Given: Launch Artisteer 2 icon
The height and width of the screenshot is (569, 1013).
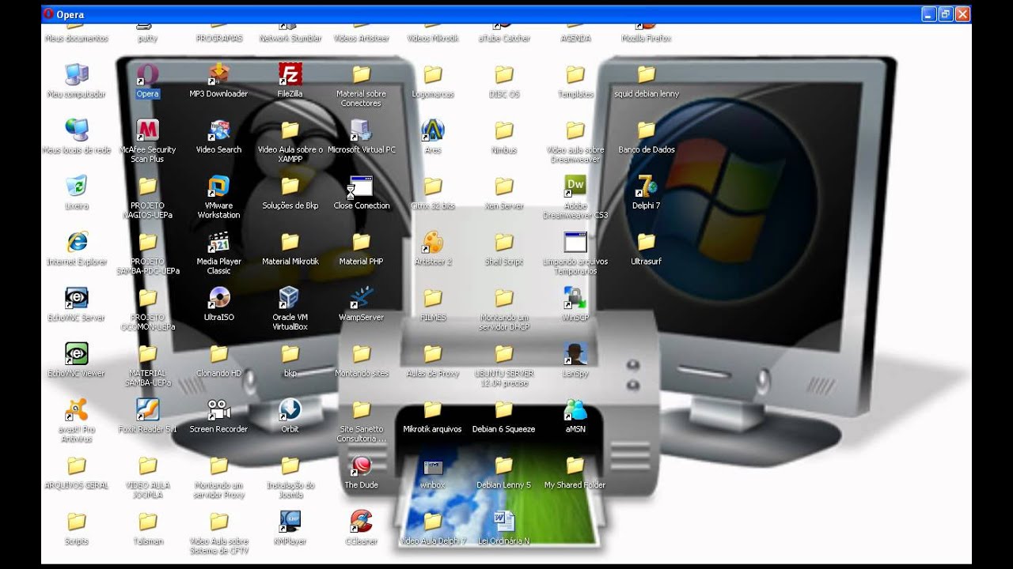Looking at the screenshot, I should 433,243.
